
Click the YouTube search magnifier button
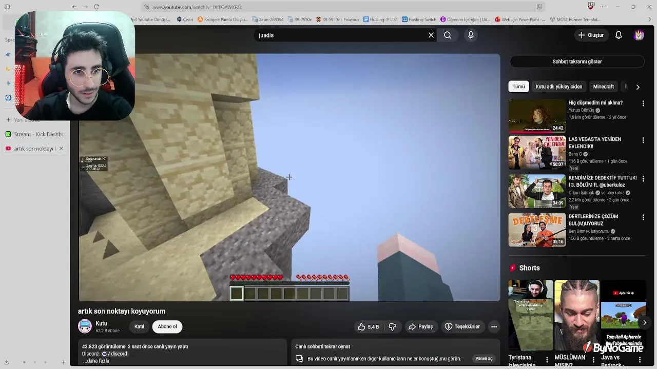[x=448, y=35]
